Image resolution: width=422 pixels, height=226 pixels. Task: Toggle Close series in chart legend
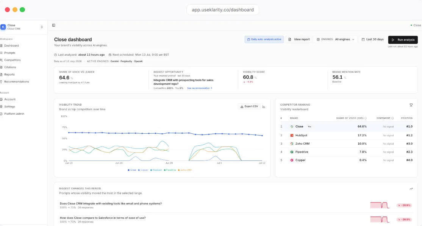click(132, 170)
